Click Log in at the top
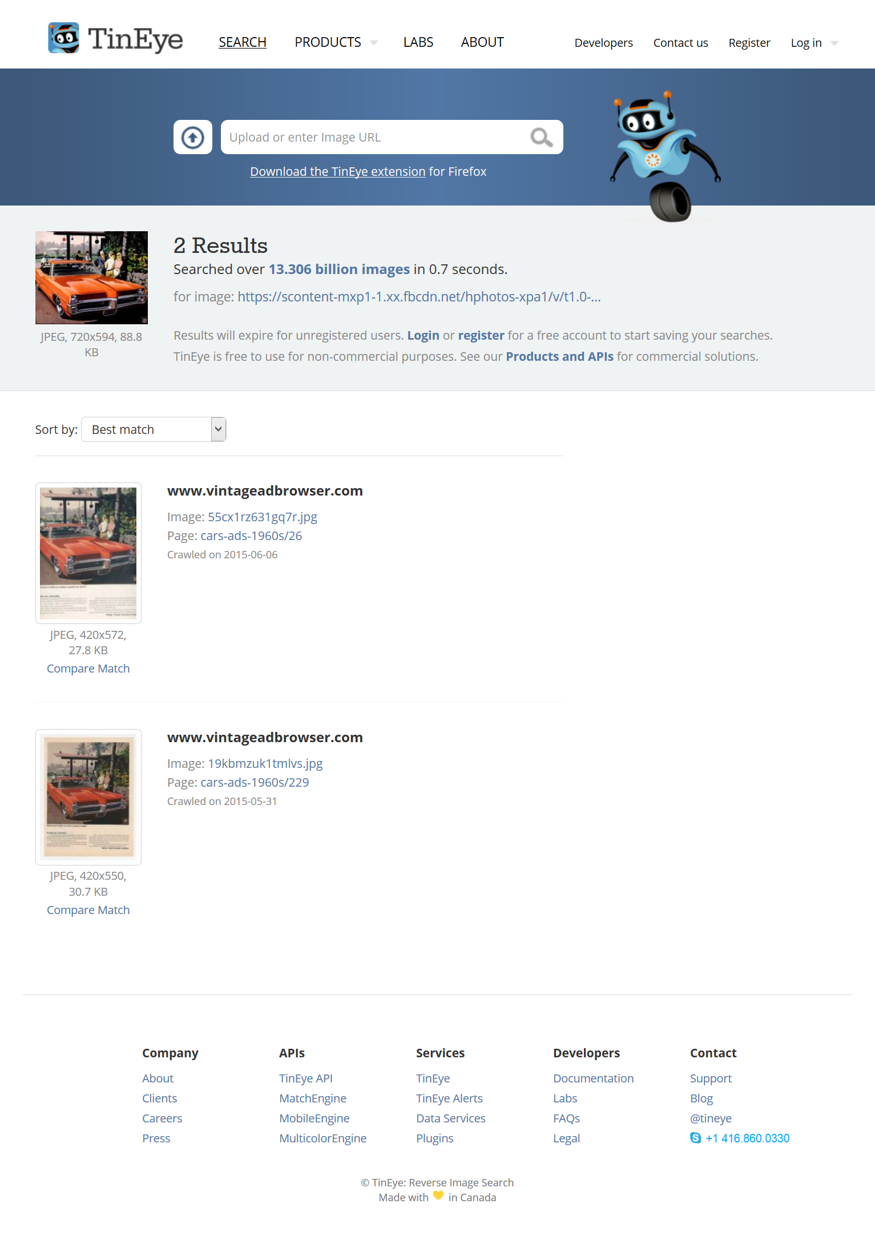 [x=806, y=43]
